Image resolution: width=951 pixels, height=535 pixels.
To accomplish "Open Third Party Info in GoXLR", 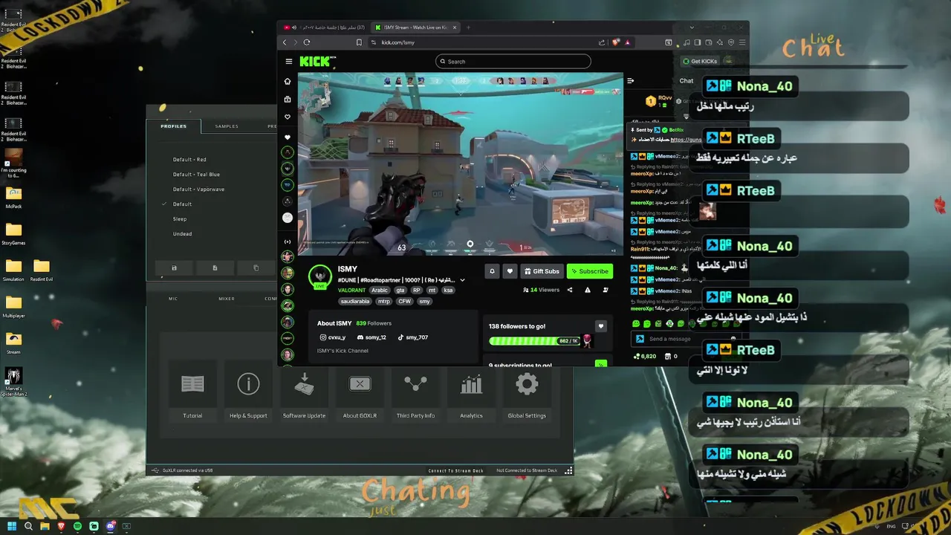I will [415, 384].
